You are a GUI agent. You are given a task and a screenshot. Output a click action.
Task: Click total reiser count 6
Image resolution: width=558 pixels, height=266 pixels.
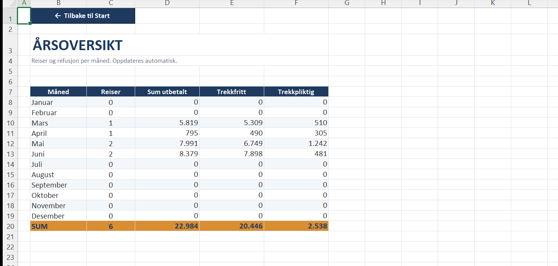tap(111, 226)
